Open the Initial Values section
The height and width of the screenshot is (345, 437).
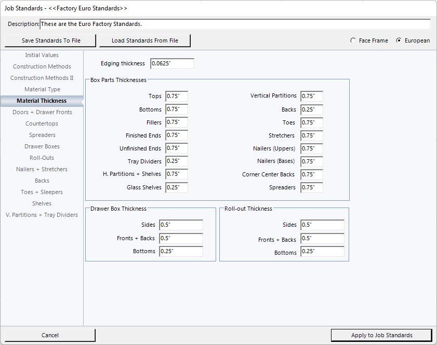[x=42, y=55]
